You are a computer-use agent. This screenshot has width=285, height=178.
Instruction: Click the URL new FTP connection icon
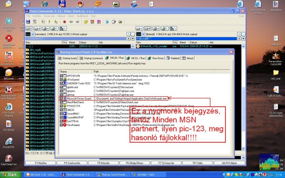coord(99,22)
